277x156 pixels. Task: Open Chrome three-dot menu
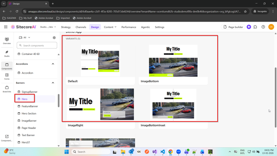coord(273,11)
